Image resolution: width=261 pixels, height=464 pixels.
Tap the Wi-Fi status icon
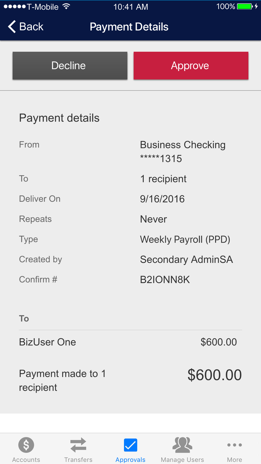pos(67,7)
